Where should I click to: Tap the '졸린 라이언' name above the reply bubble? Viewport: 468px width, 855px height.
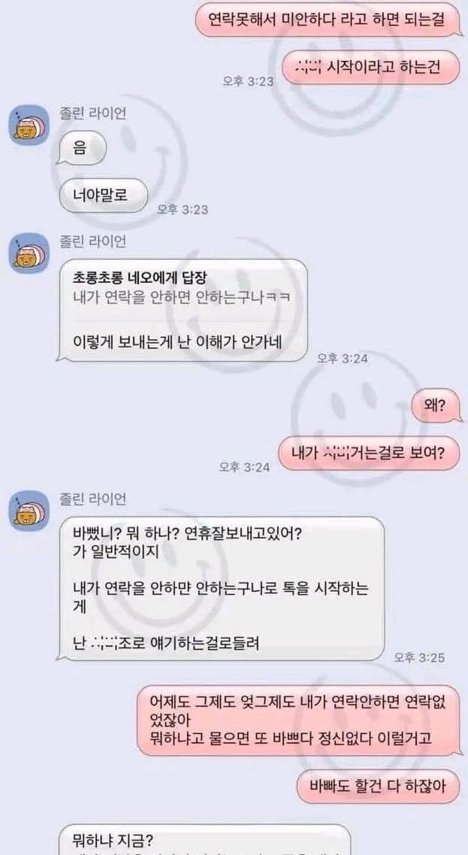(92, 241)
